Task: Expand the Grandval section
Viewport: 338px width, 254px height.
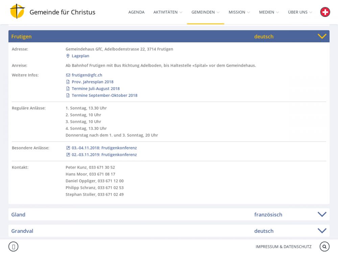Action: click(x=322, y=231)
